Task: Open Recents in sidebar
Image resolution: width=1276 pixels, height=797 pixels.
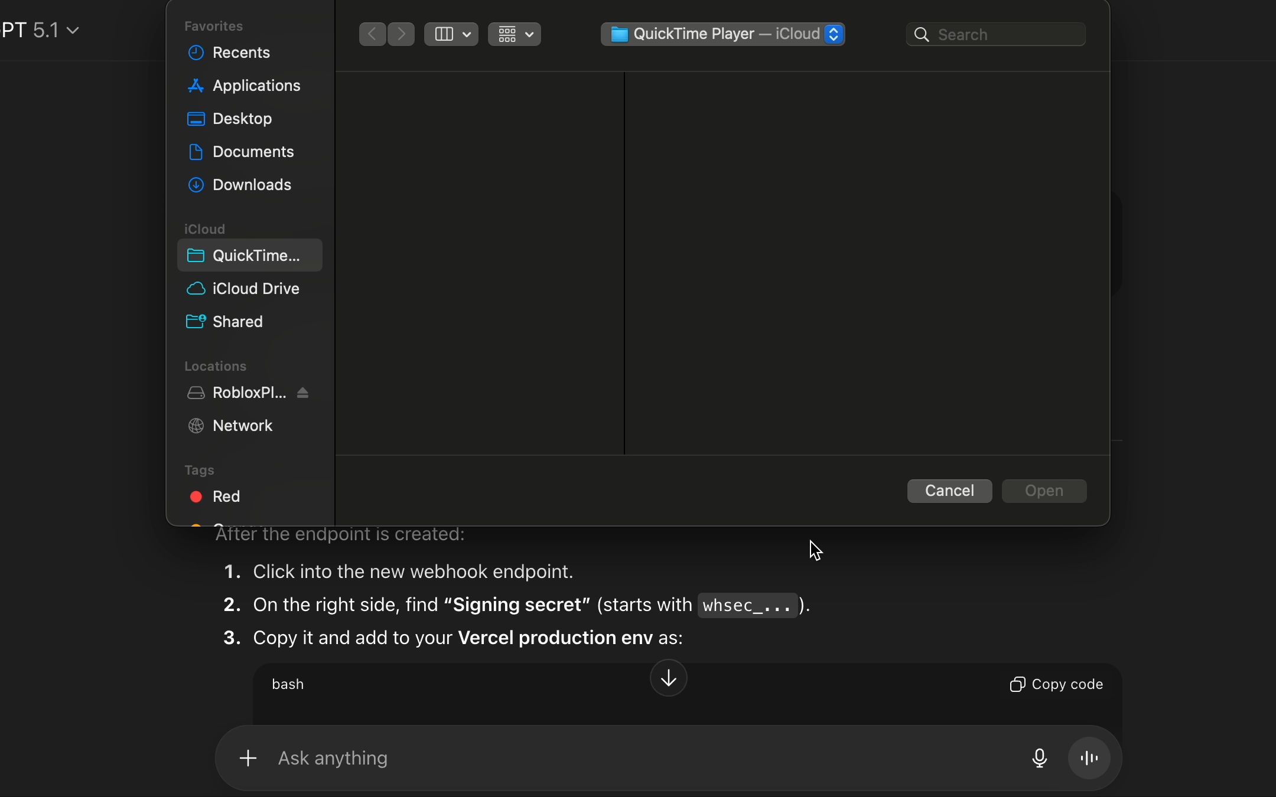Action: point(241,53)
